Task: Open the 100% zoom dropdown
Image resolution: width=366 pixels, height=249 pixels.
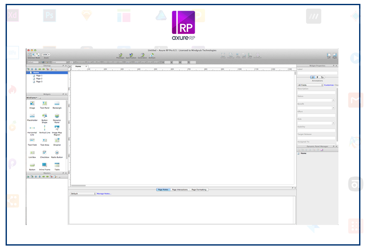Action: (46, 55)
